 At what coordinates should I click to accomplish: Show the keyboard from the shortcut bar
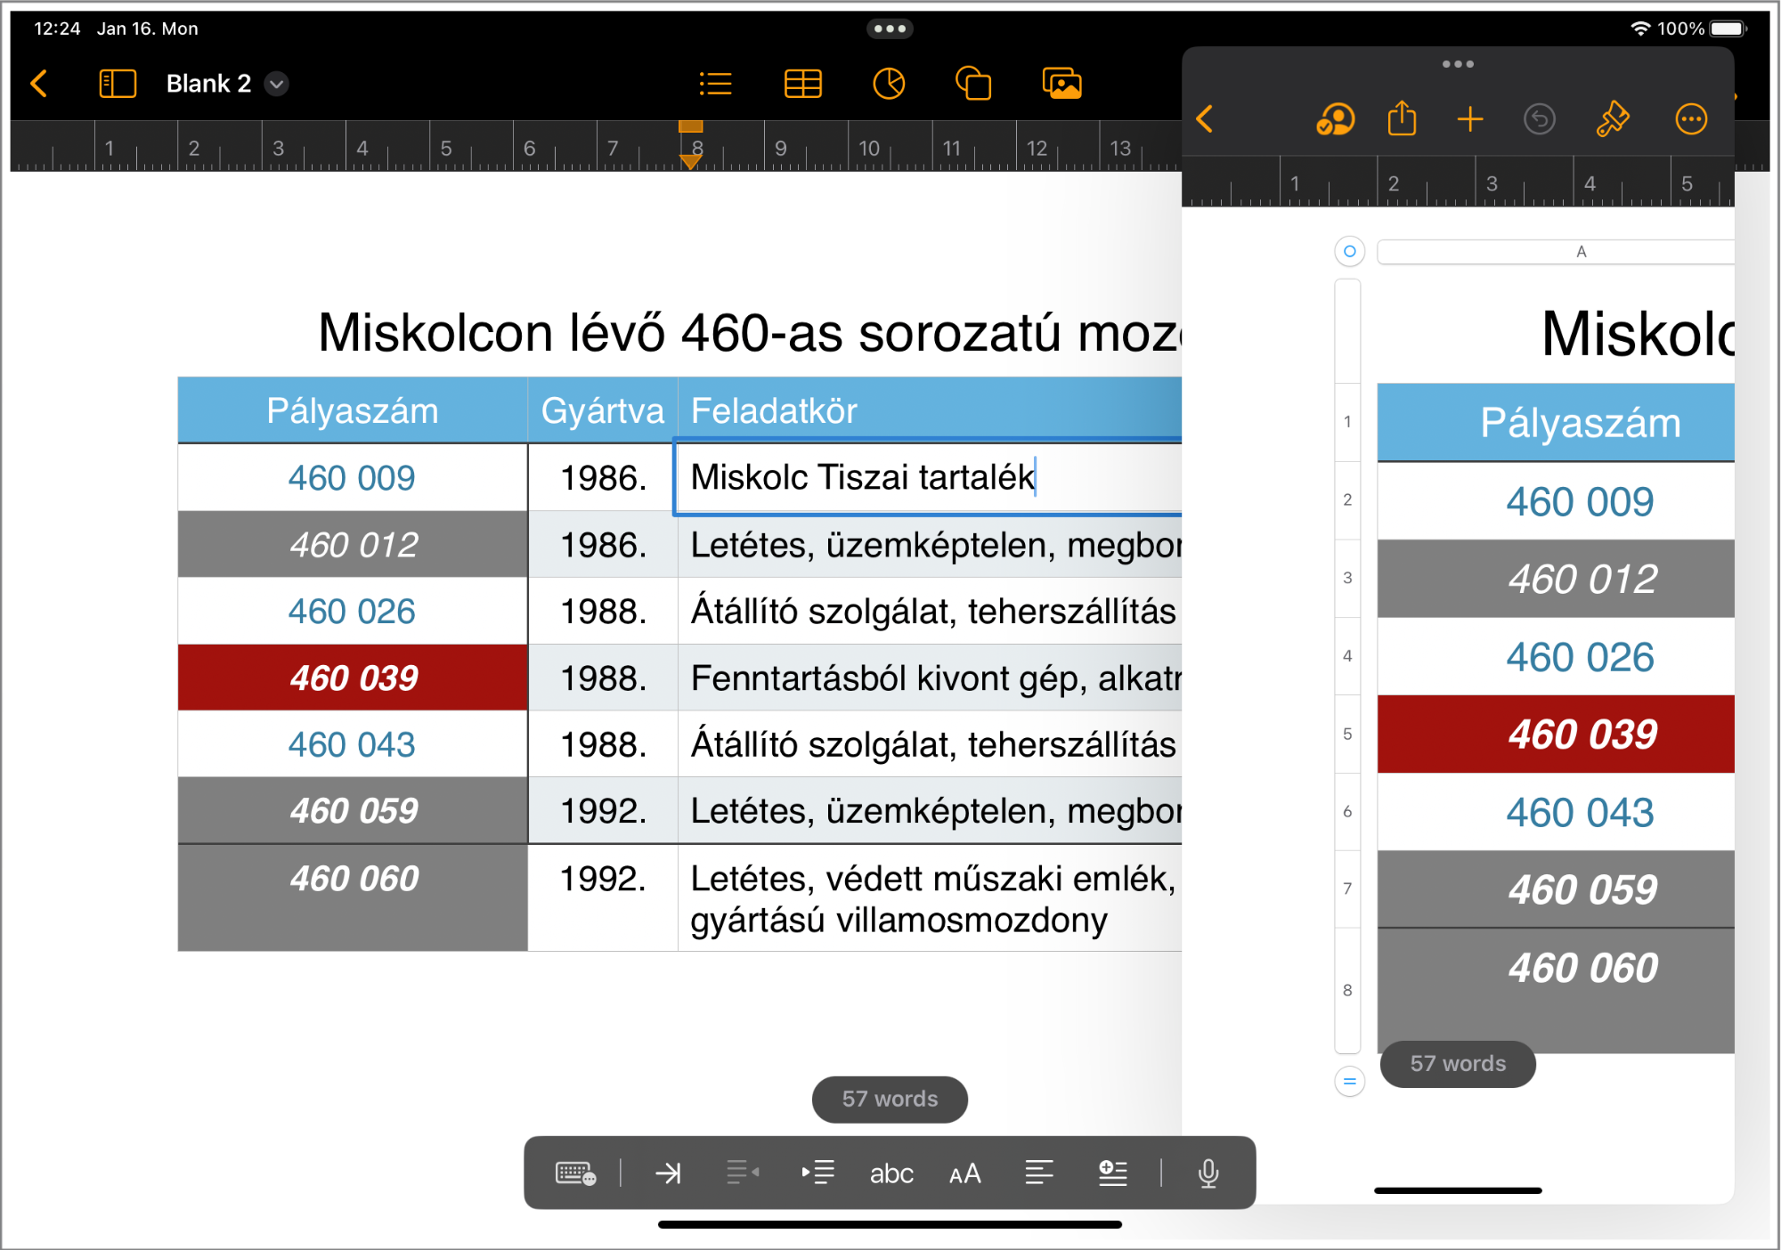(x=575, y=1173)
